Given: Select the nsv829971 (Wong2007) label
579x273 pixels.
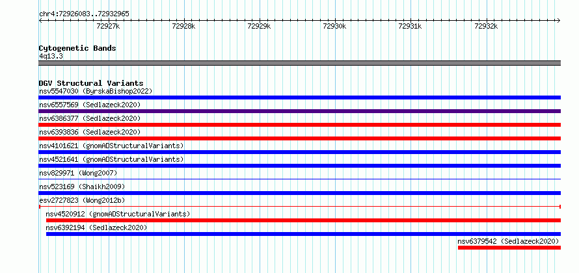Looking at the screenshot, I should (x=78, y=173).
